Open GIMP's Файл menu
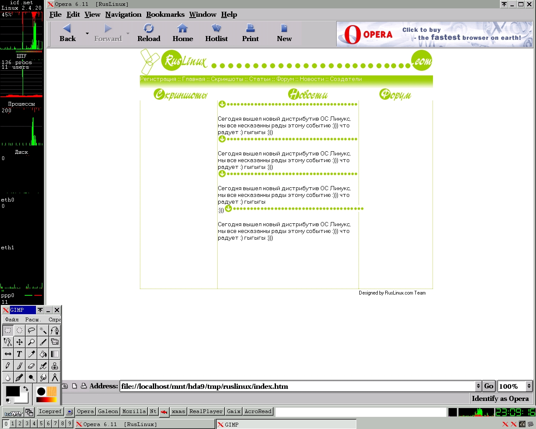 12,319
